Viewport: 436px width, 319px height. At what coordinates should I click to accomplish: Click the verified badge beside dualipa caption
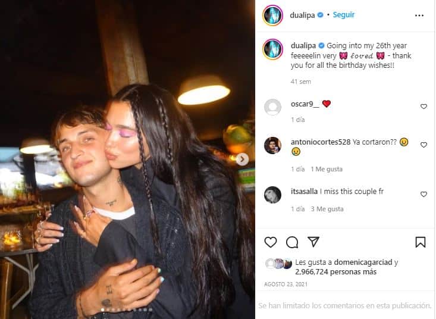[321, 45]
